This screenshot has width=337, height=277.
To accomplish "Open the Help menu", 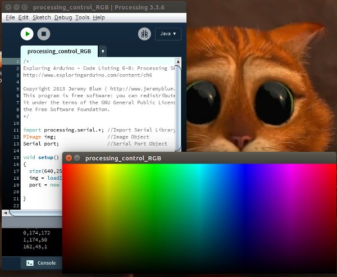I will pos(99,17).
